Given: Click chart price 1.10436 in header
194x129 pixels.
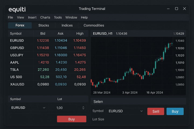Looking at the screenshot, I should [x=122, y=34].
